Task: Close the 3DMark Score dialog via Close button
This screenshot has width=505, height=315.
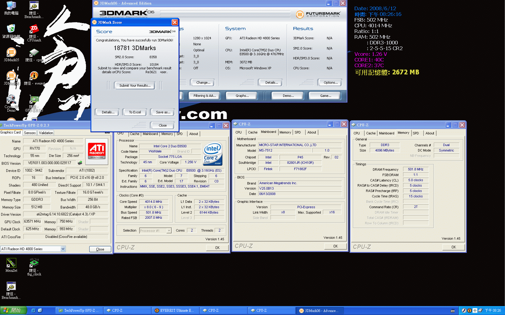Action: click(x=163, y=125)
